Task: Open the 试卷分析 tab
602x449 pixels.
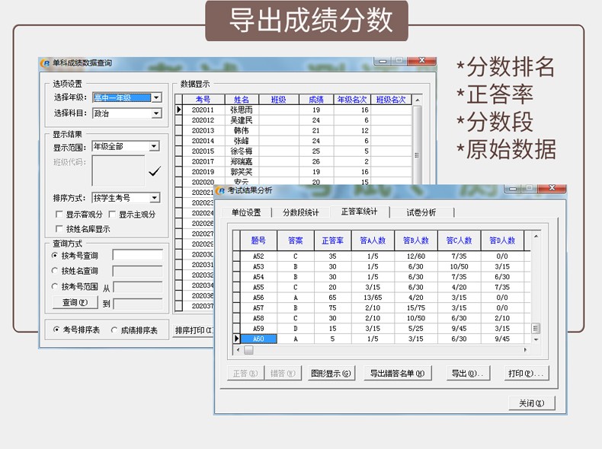Action: [421, 212]
